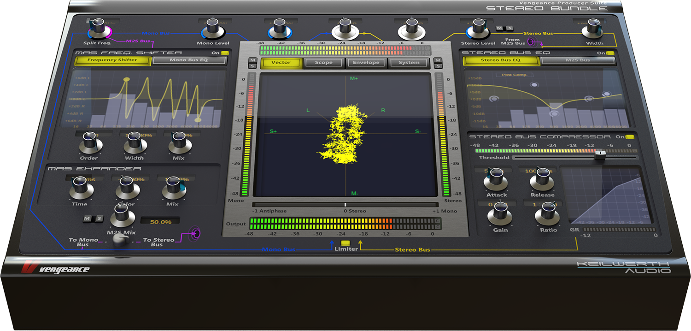Image resolution: width=691 pixels, height=331 pixels.
Task: Select the Frequency Shifter tab
Action: pyautogui.click(x=112, y=60)
